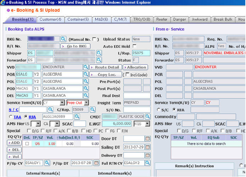Check the D/G special checkbox in ALPS
The image size is (246, 177).
[x=29, y=131]
